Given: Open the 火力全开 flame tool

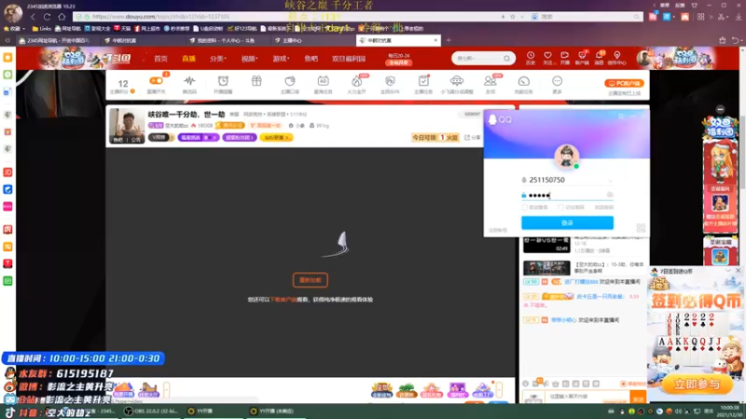Looking at the screenshot, I should 356,84.
